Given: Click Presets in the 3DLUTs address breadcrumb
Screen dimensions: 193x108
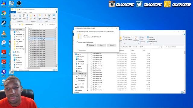Looking at the screenshot, I should point(135,47).
